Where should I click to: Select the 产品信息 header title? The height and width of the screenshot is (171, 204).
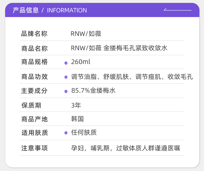(26, 10)
